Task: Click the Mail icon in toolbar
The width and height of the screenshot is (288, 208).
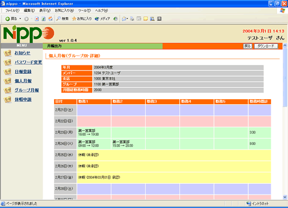Action: (x=124, y=19)
